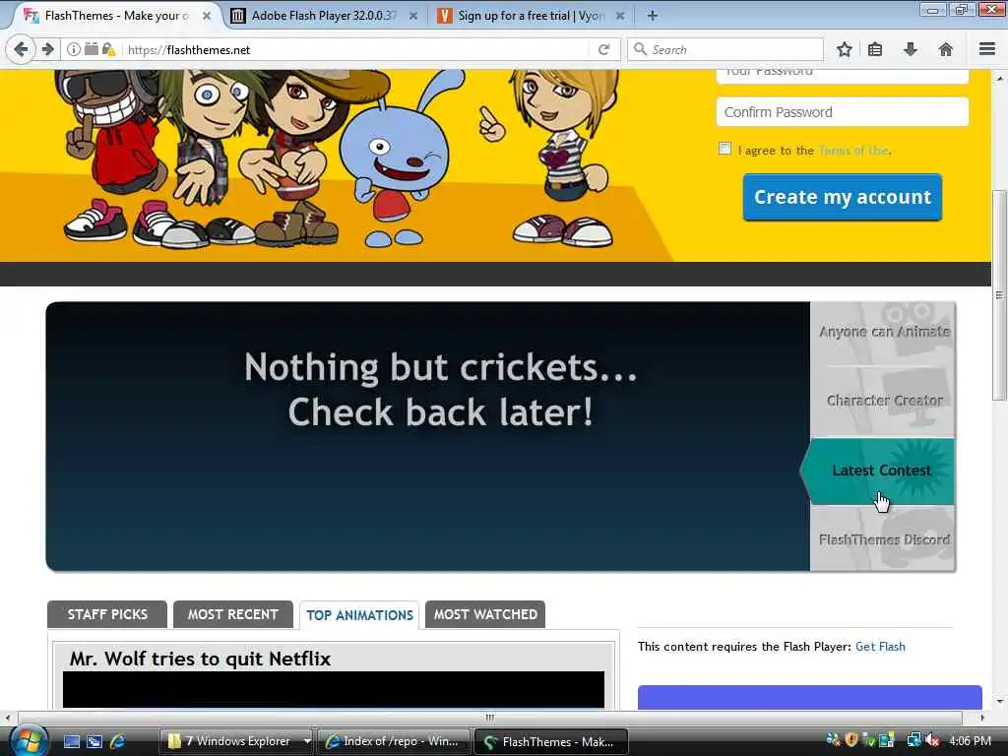This screenshot has width=1008, height=756.
Task: Click the horizontal scrollbar thumb
Action: click(x=490, y=718)
